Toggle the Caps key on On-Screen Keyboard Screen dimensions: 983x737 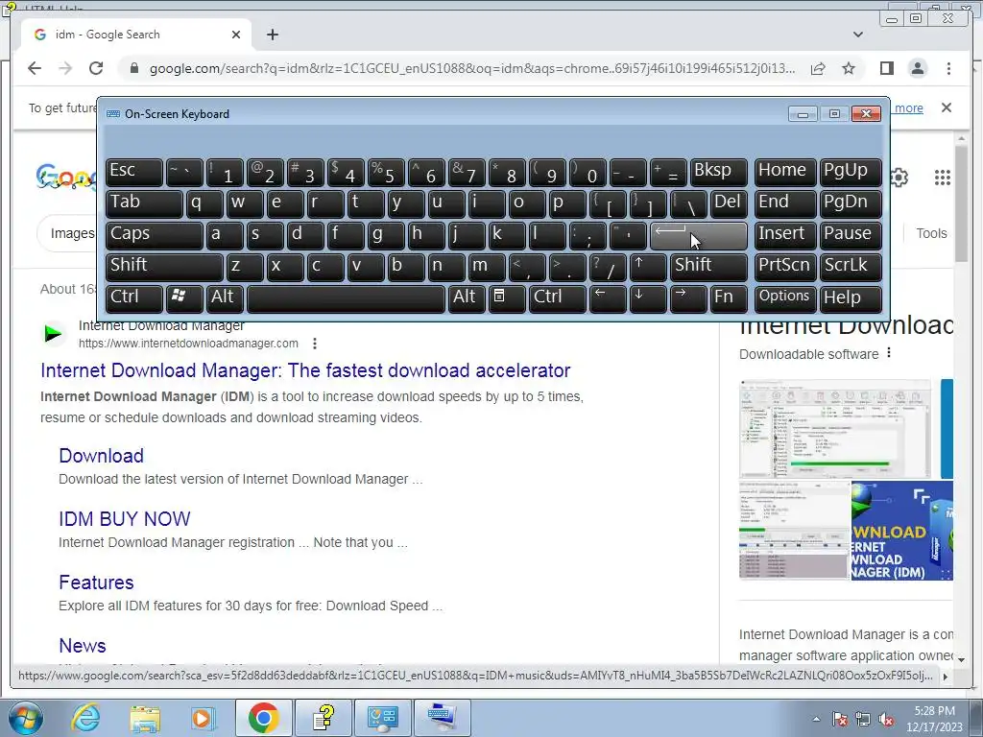pos(155,235)
